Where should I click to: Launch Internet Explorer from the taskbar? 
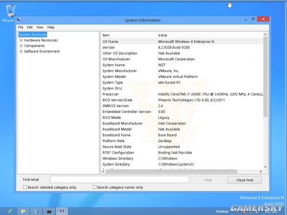pyautogui.click(x=10, y=211)
